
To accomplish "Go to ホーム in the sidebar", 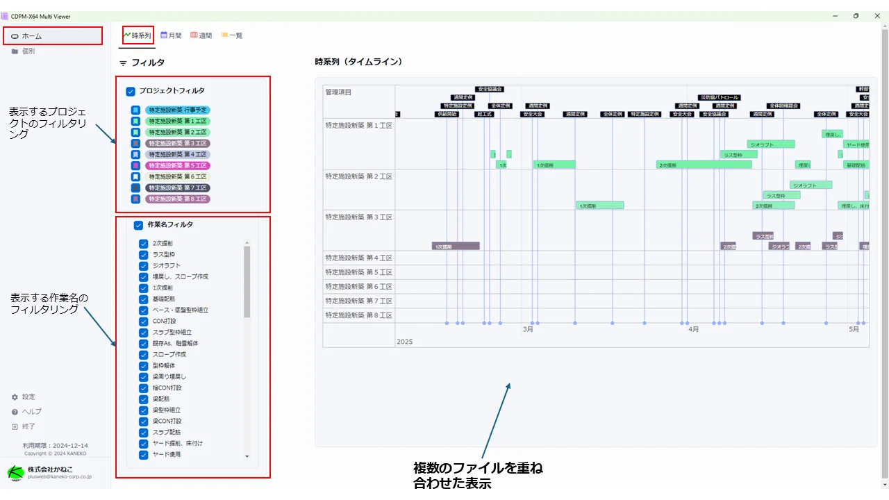I will click(x=53, y=35).
